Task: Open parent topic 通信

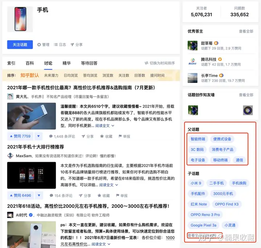Action: pyautogui.click(x=239, y=160)
